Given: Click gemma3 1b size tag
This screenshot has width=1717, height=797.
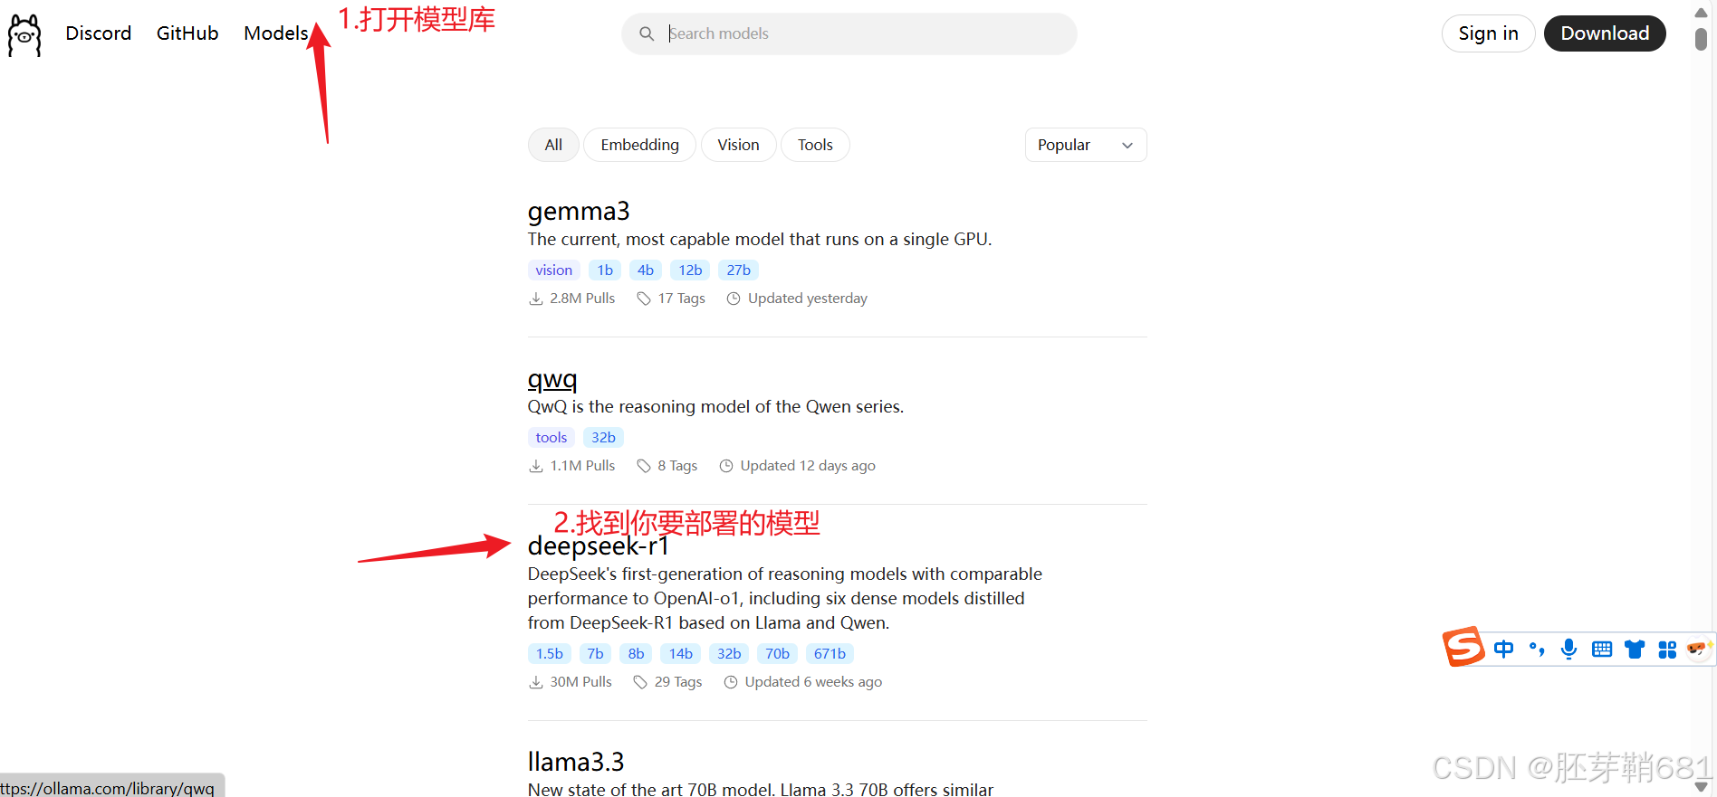Looking at the screenshot, I should click(605, 270).
